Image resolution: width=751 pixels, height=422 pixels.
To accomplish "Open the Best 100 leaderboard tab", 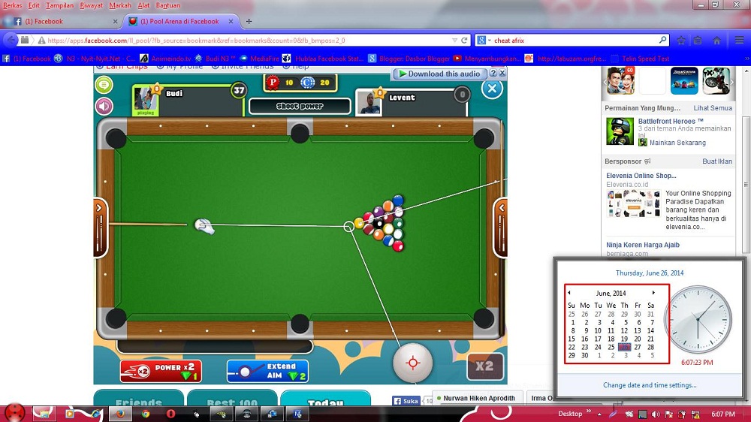I will pyautogui.click(x=232, y=399).
